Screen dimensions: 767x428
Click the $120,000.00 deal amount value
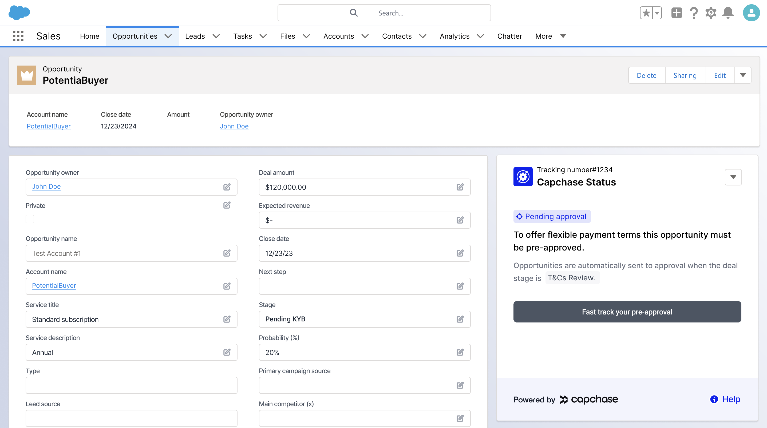click(286, 187)
